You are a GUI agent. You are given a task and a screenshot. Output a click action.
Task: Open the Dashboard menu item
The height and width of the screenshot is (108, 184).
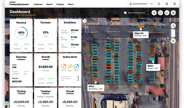[38, 4]
